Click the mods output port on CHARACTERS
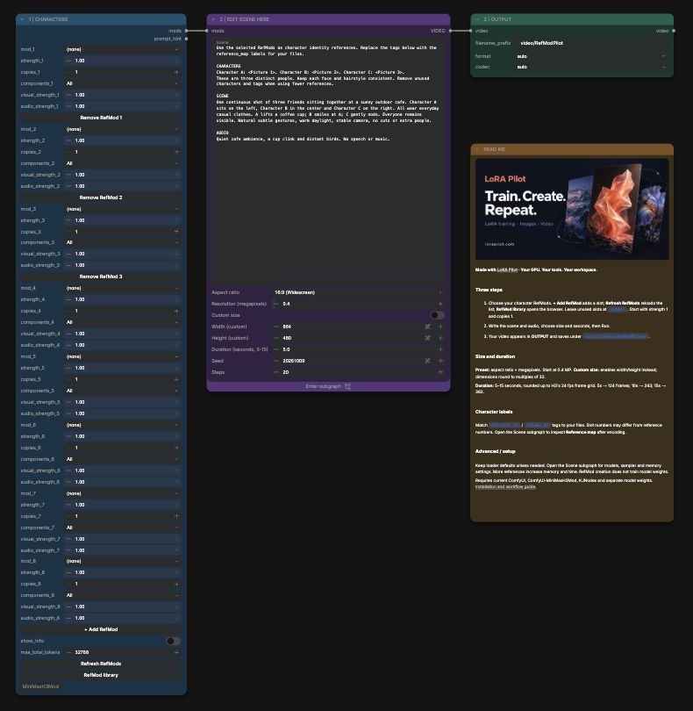 186,31
